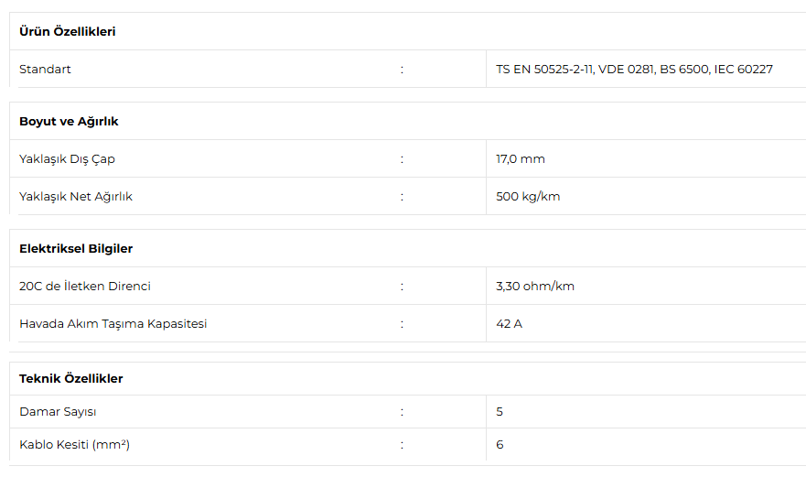The height and width of the screenshot is (477, 806).
Task: Select the Havada Akım Taşıma Kapasitesi label
Action: click(x=113, y=324)
